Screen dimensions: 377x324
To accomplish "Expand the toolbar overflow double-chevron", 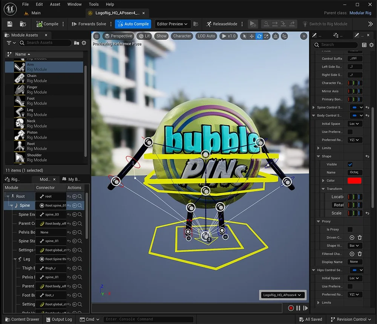I will (x=370, y=24).
